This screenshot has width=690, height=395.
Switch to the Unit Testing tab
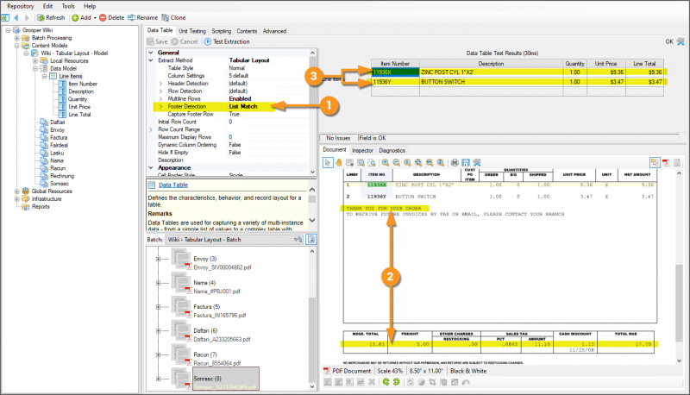[191, 30]
